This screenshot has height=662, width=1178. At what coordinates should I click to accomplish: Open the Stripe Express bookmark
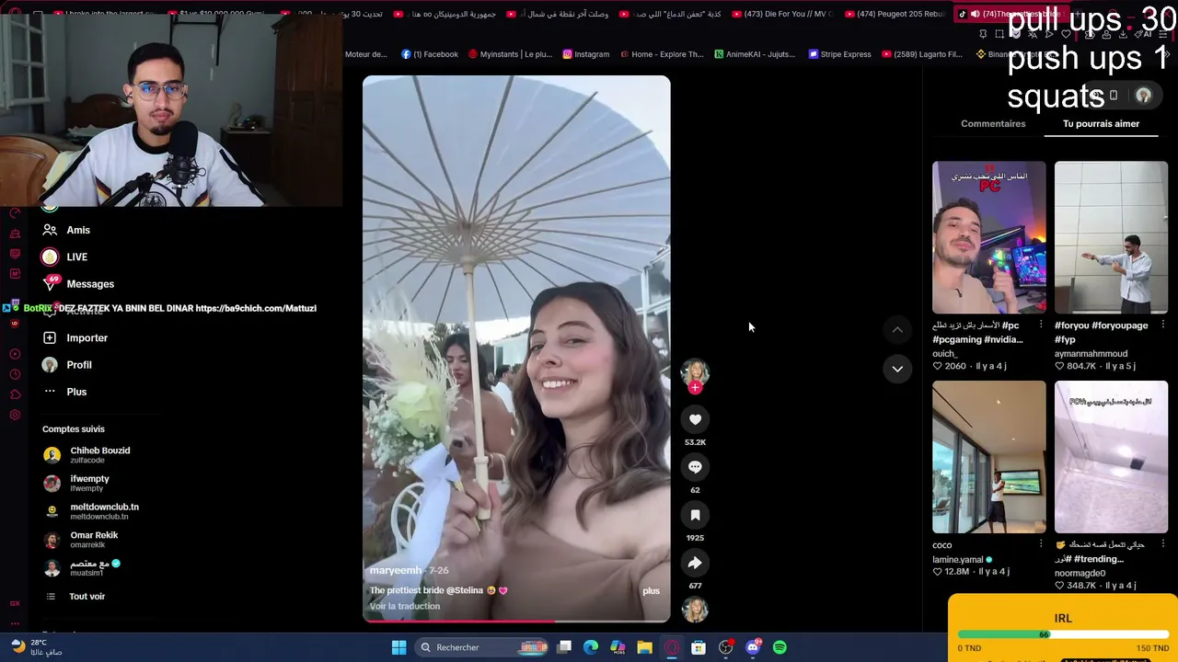pos(839,54)
